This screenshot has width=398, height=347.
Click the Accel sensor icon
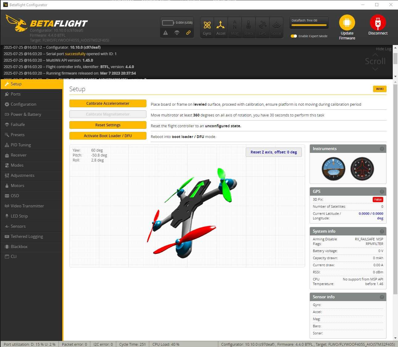click(x=221, y=27)
